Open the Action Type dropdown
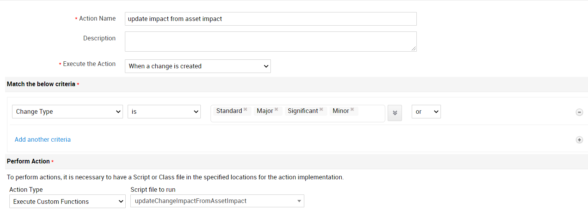Image resolution: width=588 pixels, height=217 pixels. (67, 201)
